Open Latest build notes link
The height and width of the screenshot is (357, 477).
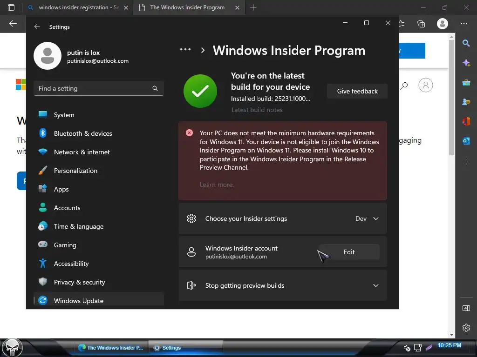pos(257,110)
